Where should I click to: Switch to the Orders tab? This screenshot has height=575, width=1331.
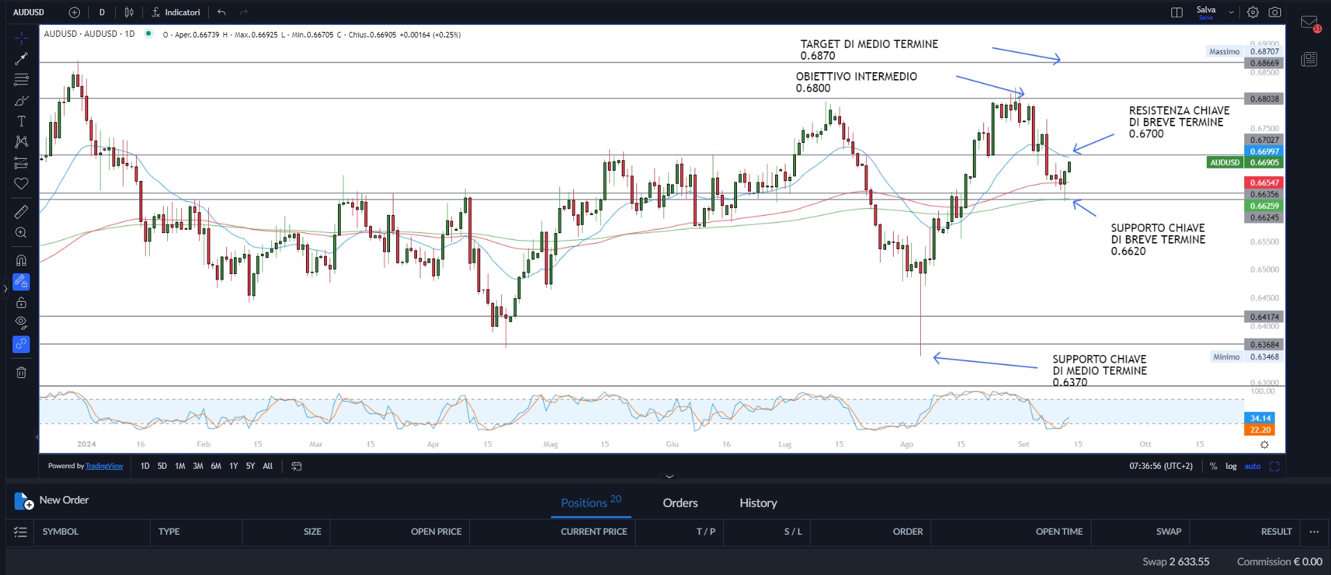click(x=680, y=503)
